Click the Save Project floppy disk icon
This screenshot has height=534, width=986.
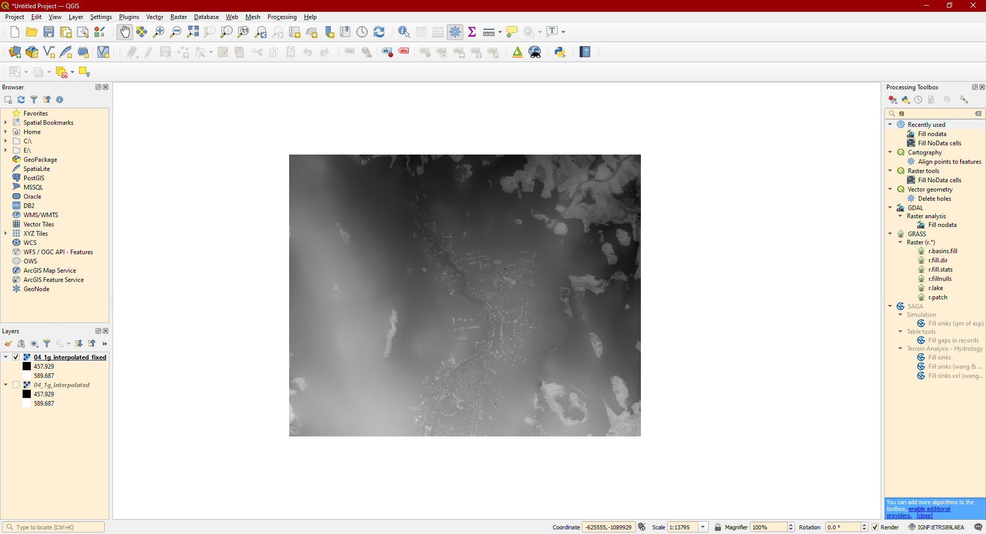click(49, 32)
